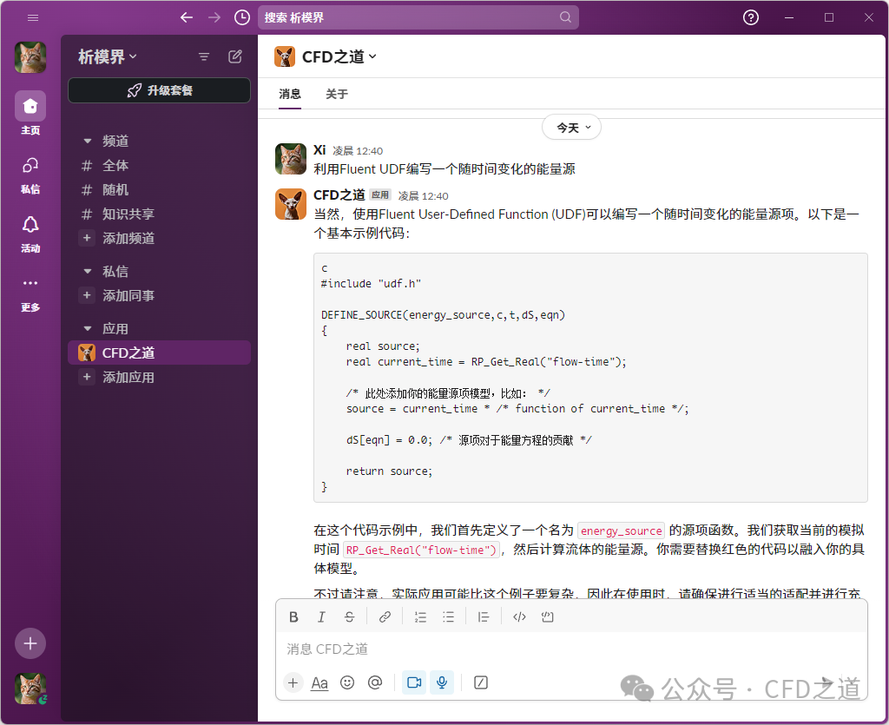The width and height of the screenshot is (889, 725).
Task: Collapse the 频道 section
Action: 87,141
